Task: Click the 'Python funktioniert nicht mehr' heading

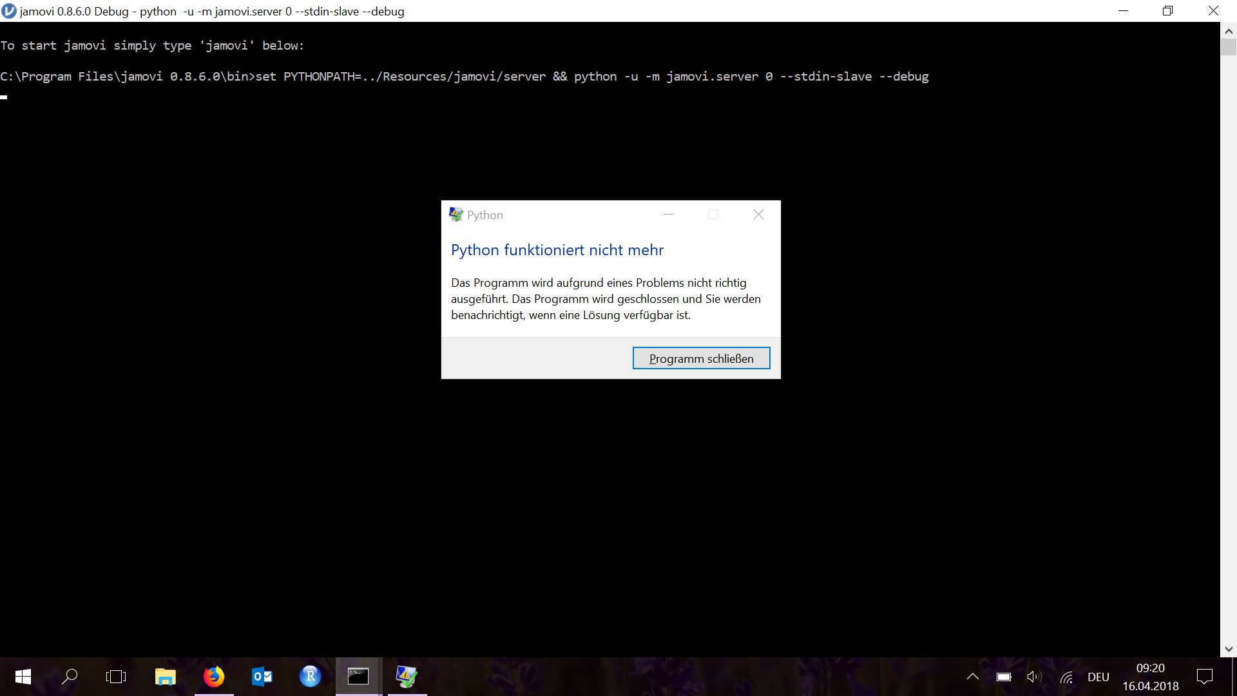Action: pyautogui.click(x=557, y=250)
